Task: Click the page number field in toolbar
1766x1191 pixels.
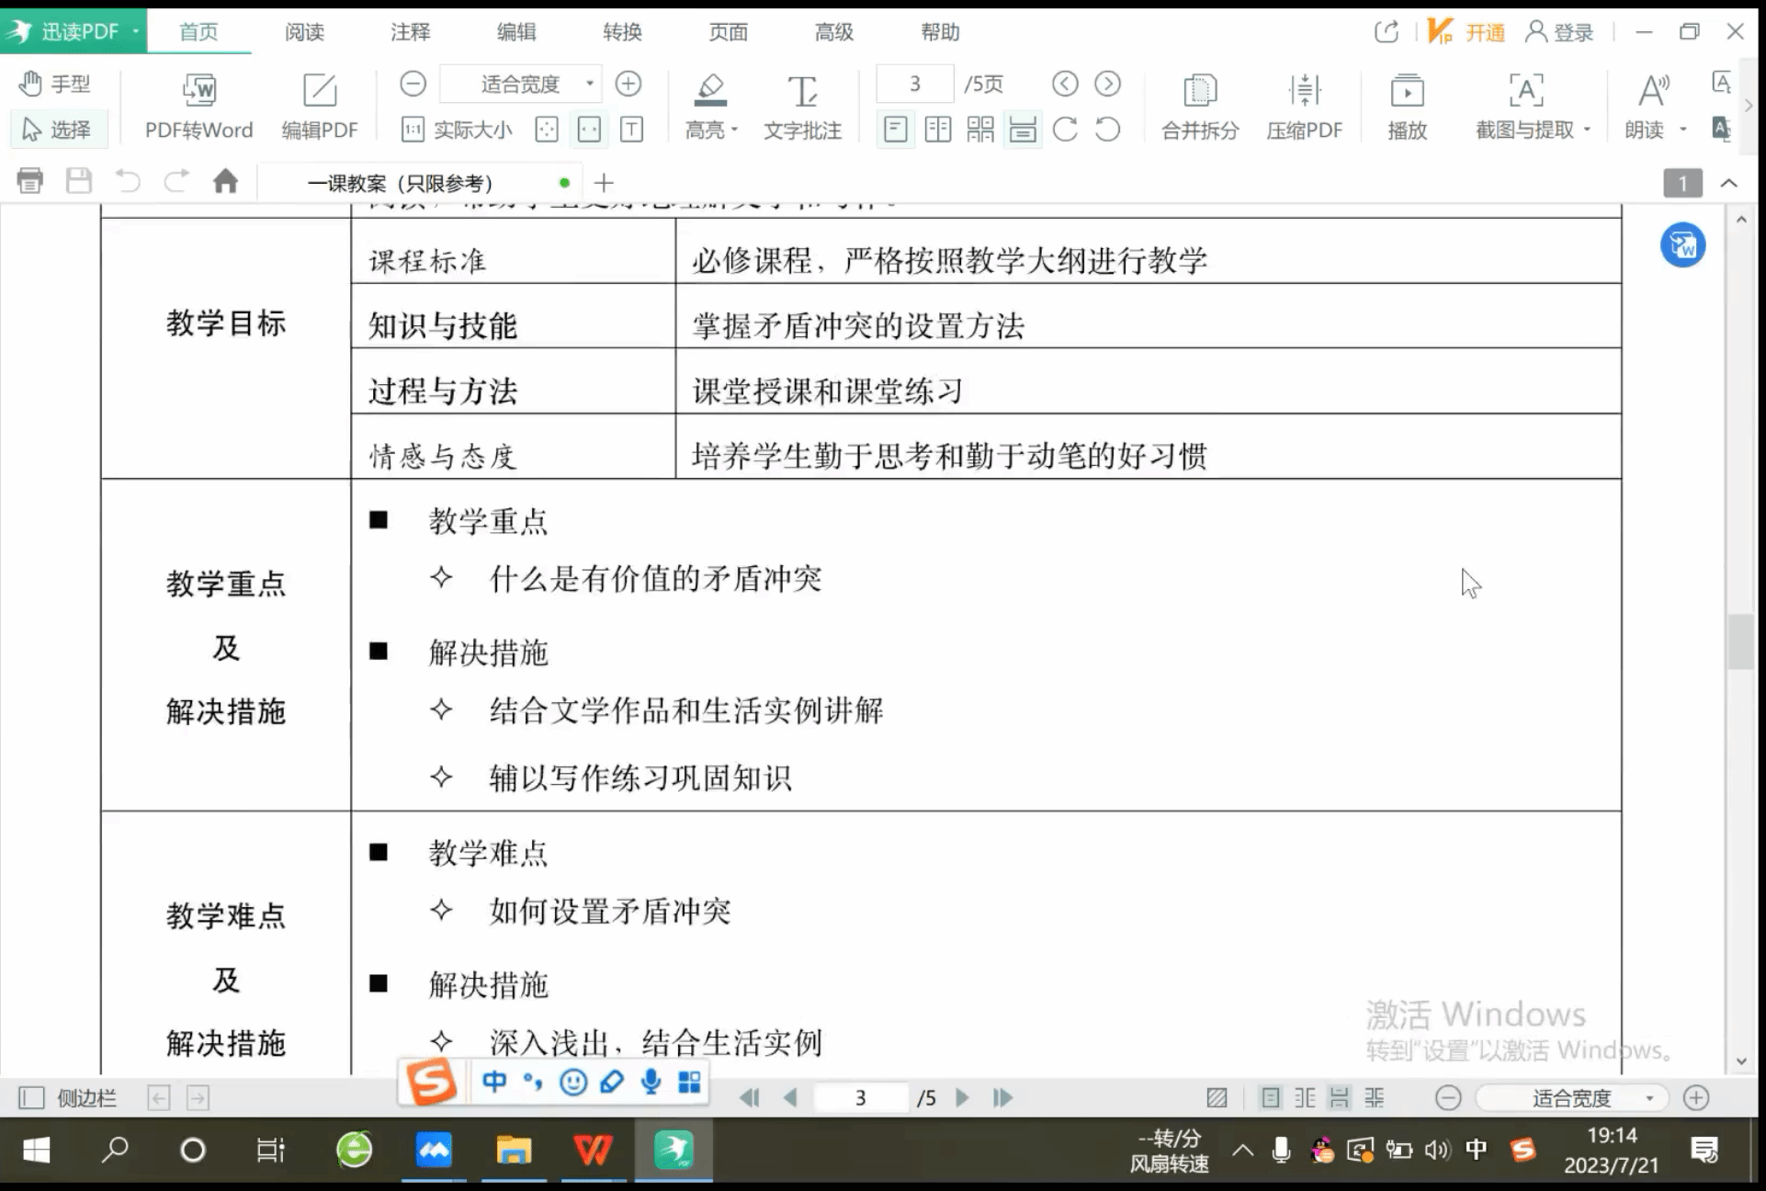Action: [x=914, y=85]
